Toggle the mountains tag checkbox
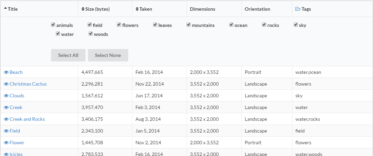Screen dimensions: 373x156 [x=189, y=25]
